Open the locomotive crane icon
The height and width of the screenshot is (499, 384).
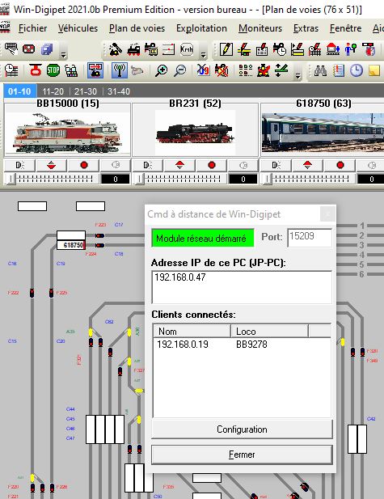point(115,49)
